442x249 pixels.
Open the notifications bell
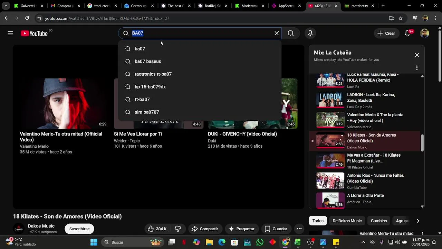(x=408, y=33)
